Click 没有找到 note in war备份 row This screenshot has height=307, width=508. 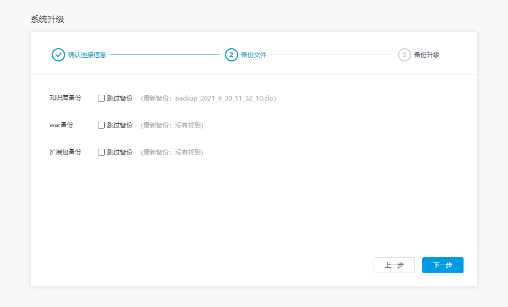tap(188, 125)
